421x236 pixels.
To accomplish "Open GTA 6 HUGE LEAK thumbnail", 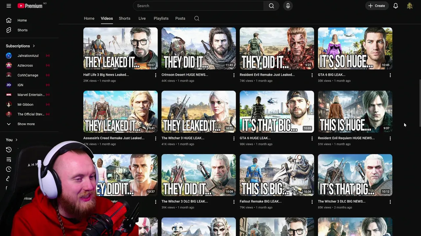I will tap(277, 112).
